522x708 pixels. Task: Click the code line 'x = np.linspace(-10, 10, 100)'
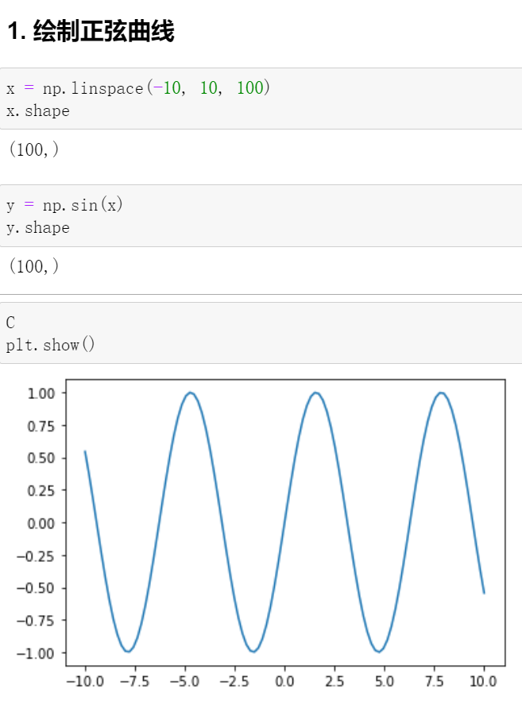[x=138, y=87]
